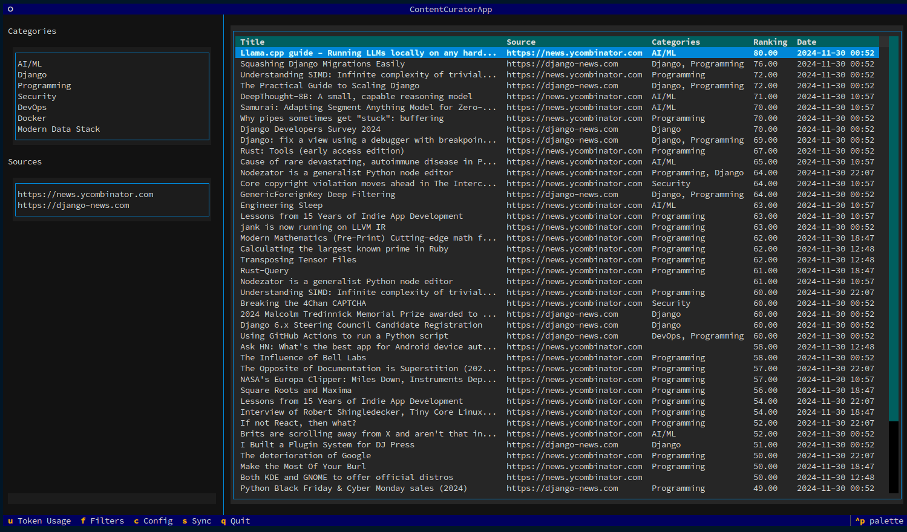Open the Filters shortcut in the footer

pyautogui.click(x=102, y=521)
